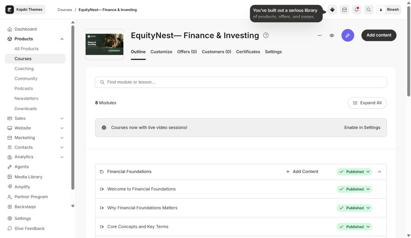Click the Financial Foundations folder icon
Image resolution: width=411 pixels, height=238 pixels.
point(102,172)
